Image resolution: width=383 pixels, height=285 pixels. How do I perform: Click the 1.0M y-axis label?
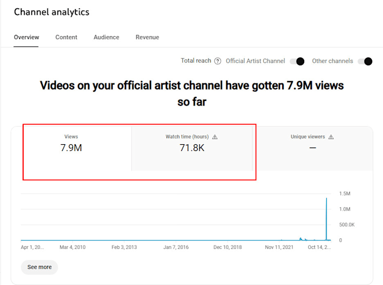pos(345,210)
